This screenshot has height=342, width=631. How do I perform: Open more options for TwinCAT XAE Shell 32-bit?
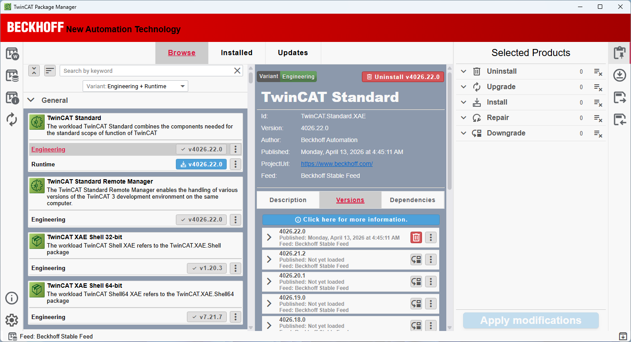point(236,268)
